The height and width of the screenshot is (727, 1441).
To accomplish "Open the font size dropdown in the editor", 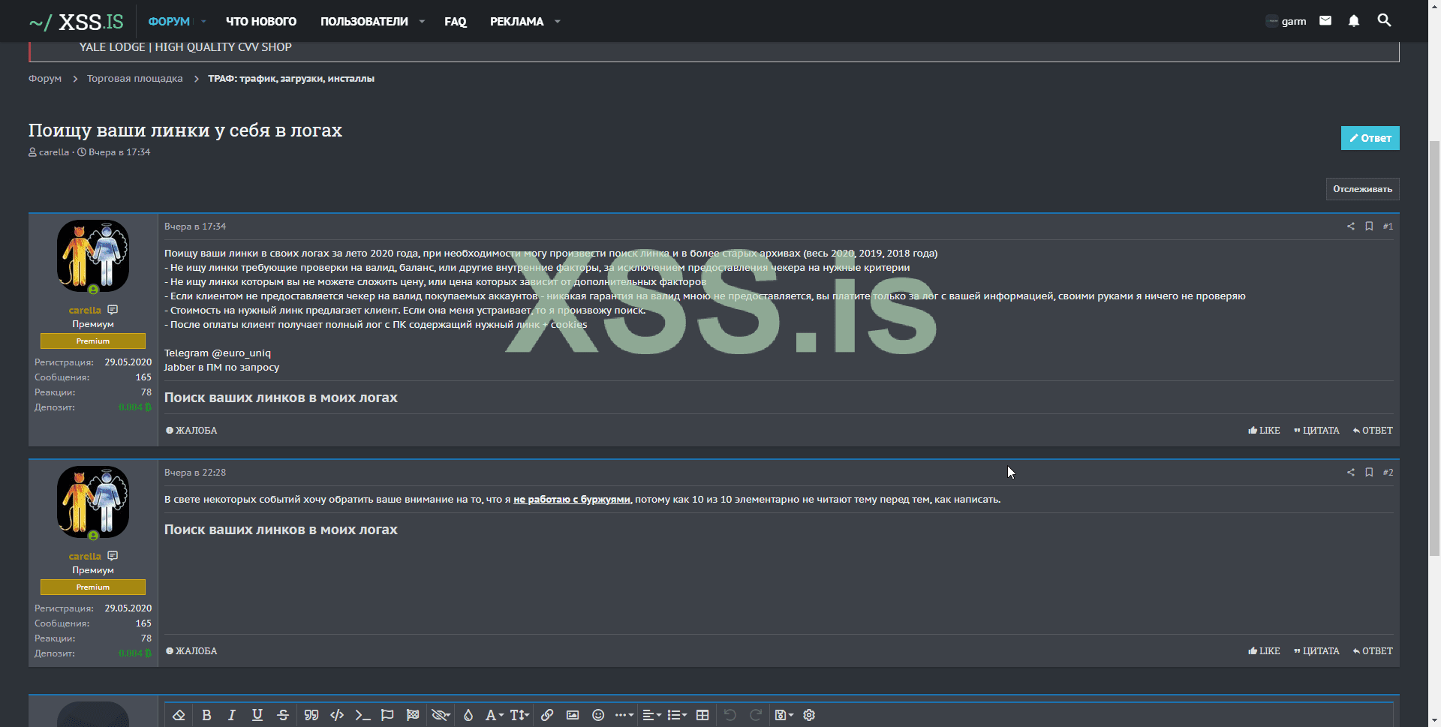I will pyautogui.click(x=518, y=715).
